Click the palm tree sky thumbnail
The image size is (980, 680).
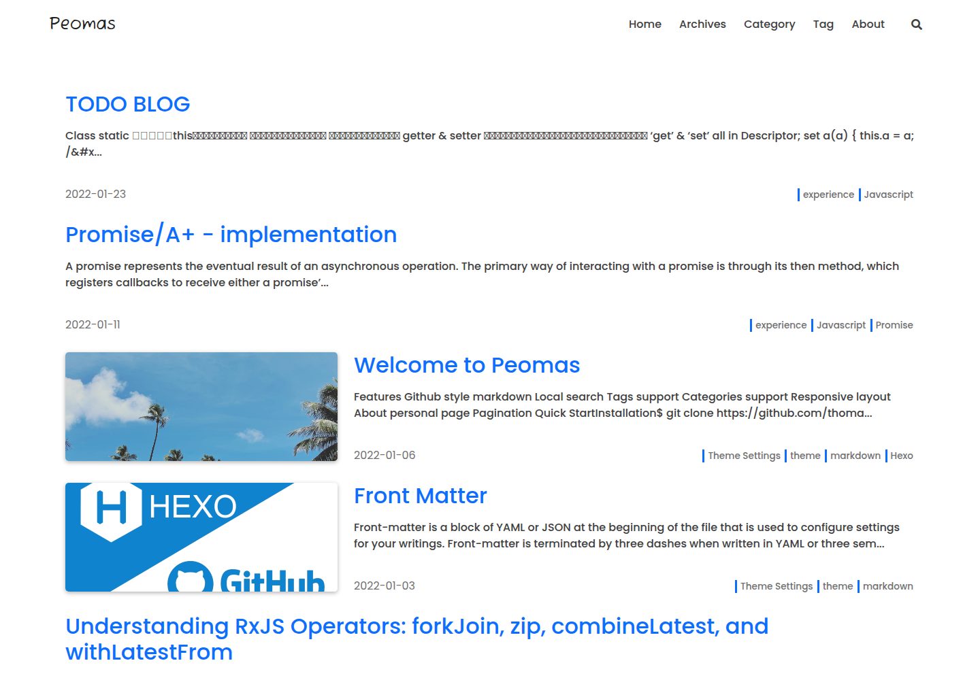[201, 407]
